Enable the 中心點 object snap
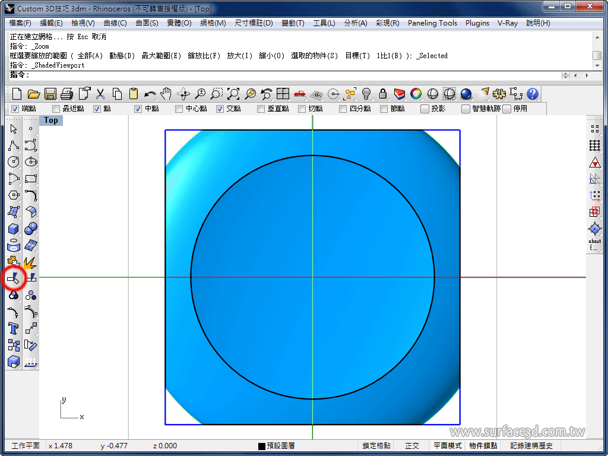Image resolution: width=608 pixels, height=456 pixels. click(x=179, y=109)
